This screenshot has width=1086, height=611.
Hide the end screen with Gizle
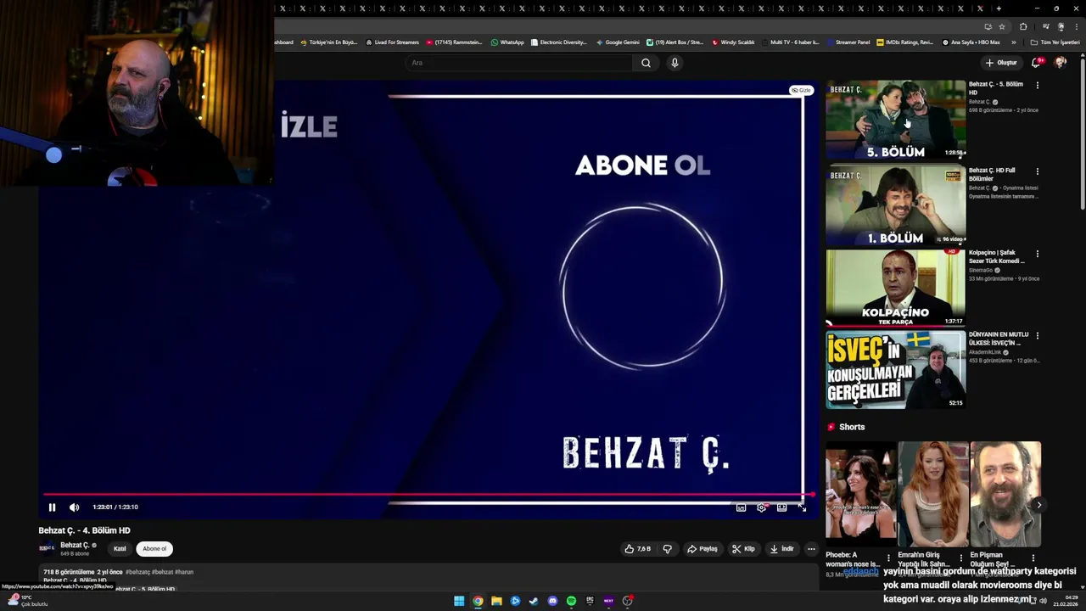801,90
